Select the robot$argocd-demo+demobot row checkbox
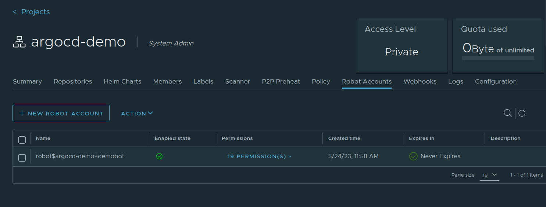Viewport: 546px width, 207px height. click(22, 158)
